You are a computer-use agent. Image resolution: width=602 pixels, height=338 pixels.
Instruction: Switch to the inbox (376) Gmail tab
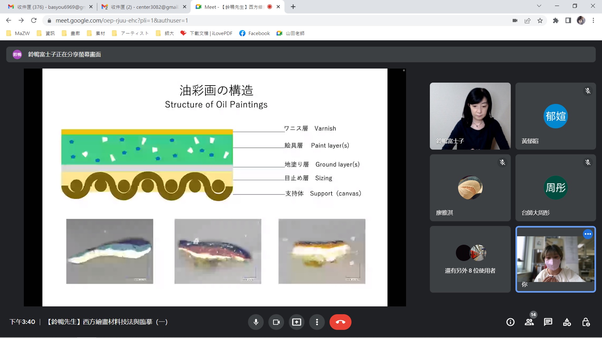(50, 7)
